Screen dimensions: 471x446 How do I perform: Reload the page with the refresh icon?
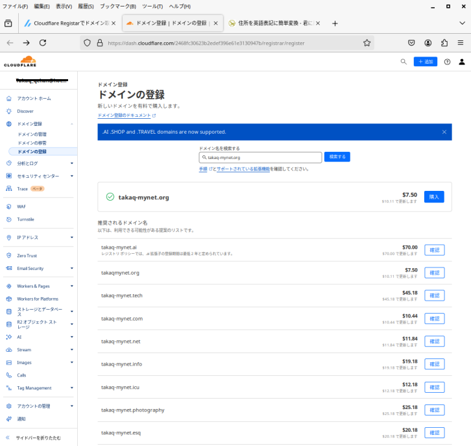coord(43,43)
